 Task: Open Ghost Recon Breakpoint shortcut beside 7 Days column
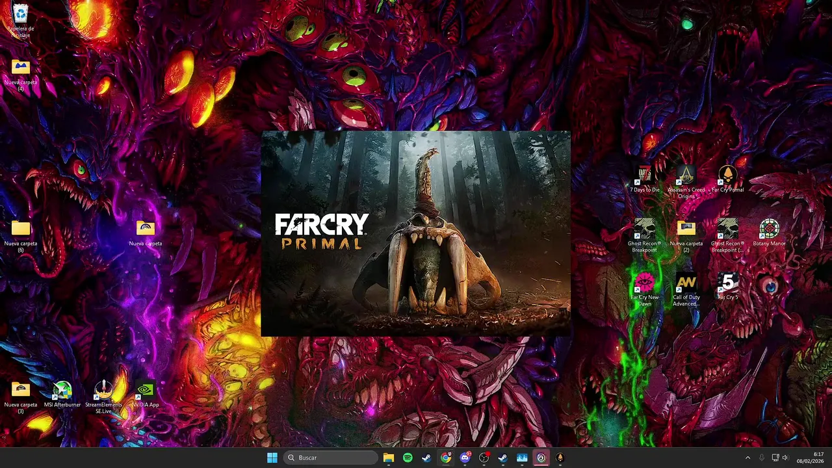pos(644,236)
